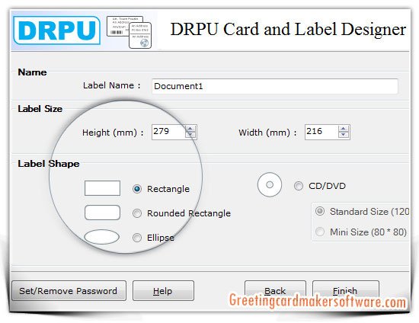Select the Ellipse radio button

coord(137,238)
